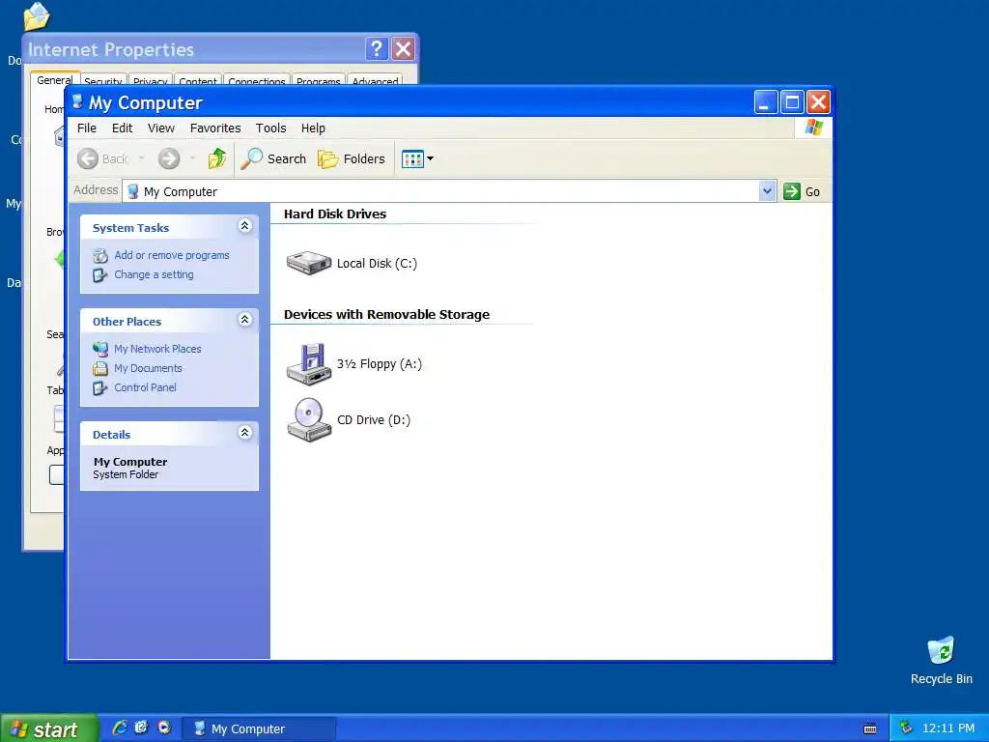Open the Search toolbar button
989x742 pixels.
273,159
